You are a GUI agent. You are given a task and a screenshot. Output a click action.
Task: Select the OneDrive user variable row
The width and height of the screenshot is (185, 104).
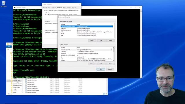pos(87,28)
